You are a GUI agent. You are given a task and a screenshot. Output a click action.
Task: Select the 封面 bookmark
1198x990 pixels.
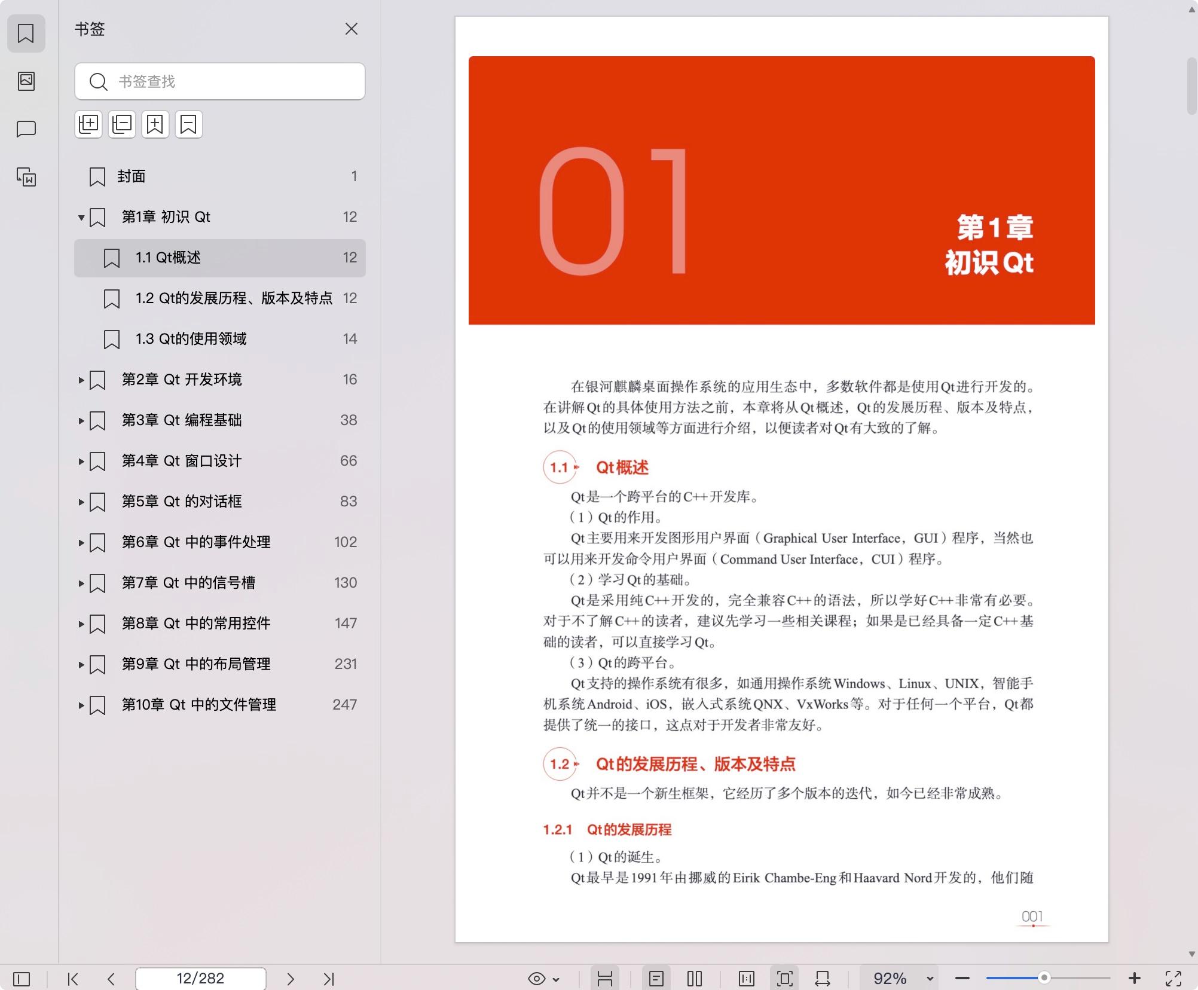pyautogui.click(x=220, y=176)
